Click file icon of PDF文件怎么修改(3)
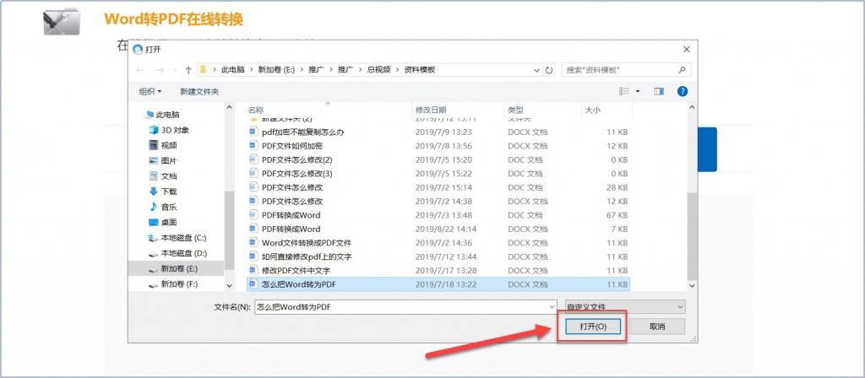865x378 pixels. pos(253,173)
